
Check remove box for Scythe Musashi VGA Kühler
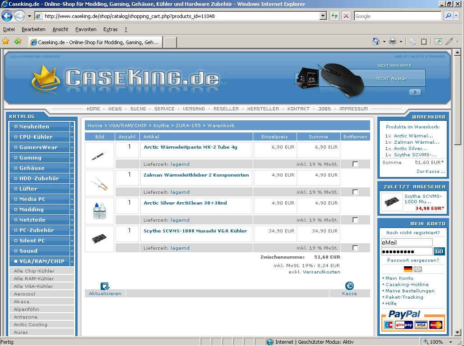point(355,248)
